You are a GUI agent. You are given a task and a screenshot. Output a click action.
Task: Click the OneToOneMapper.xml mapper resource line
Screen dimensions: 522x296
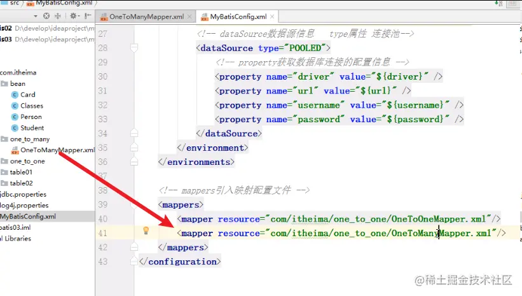point(338,219)
